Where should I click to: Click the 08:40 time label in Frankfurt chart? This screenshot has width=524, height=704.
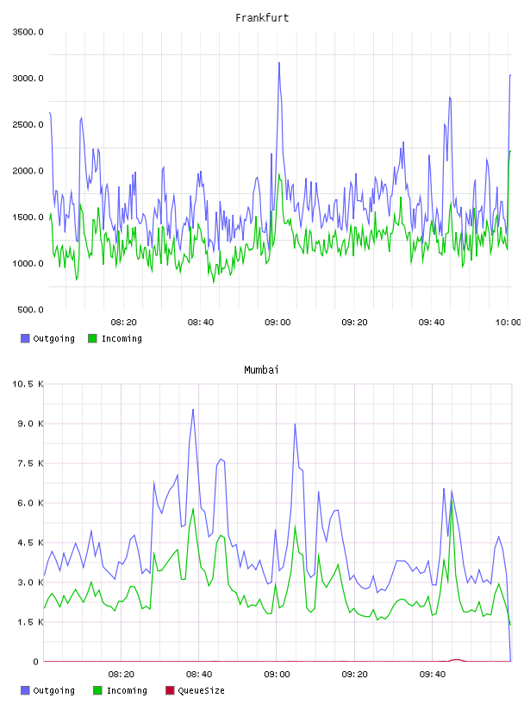click(201, 323)
